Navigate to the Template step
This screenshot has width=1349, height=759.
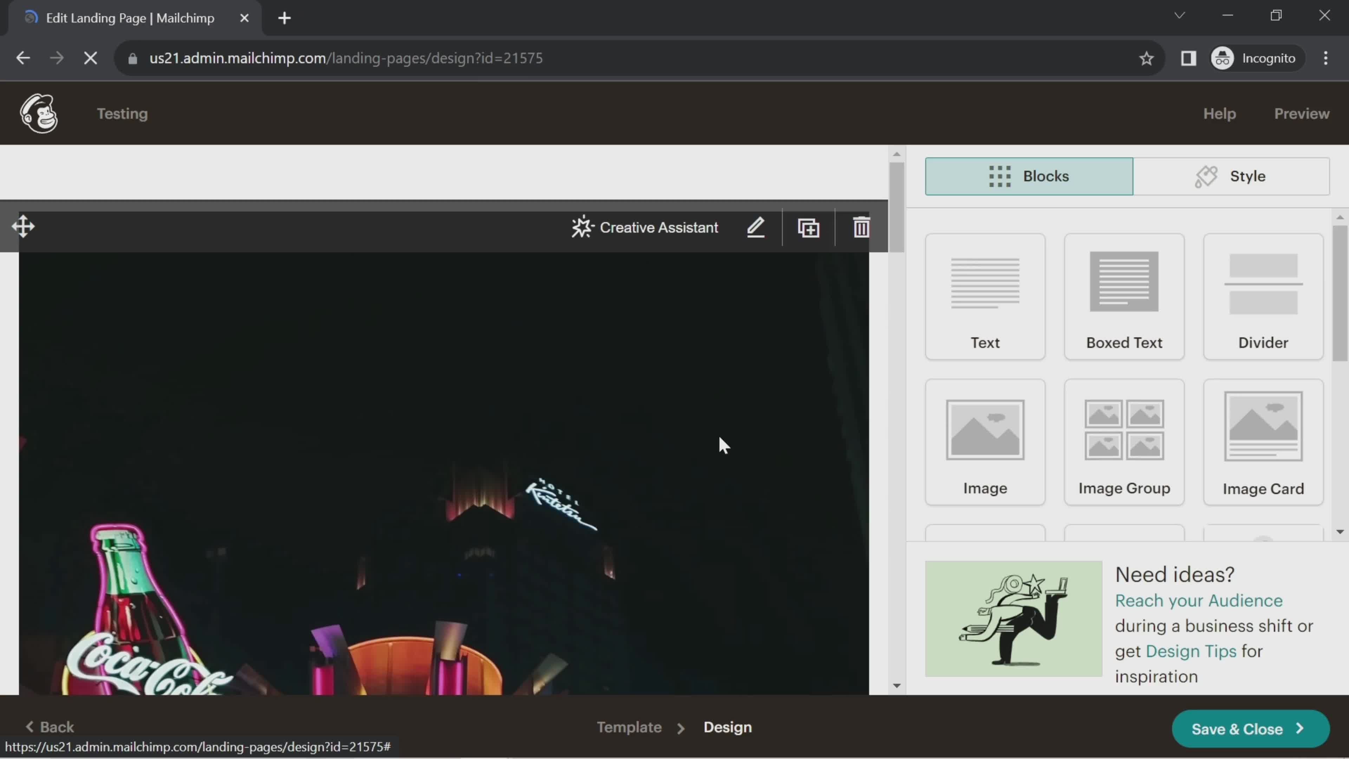(629, 728)
